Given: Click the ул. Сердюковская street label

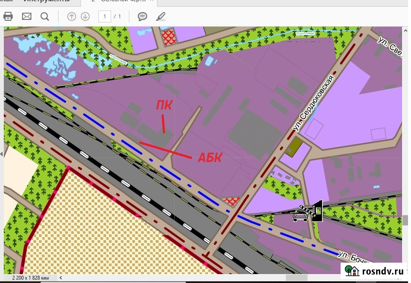Looking at the screenshot, I should (x=313, y=103).
